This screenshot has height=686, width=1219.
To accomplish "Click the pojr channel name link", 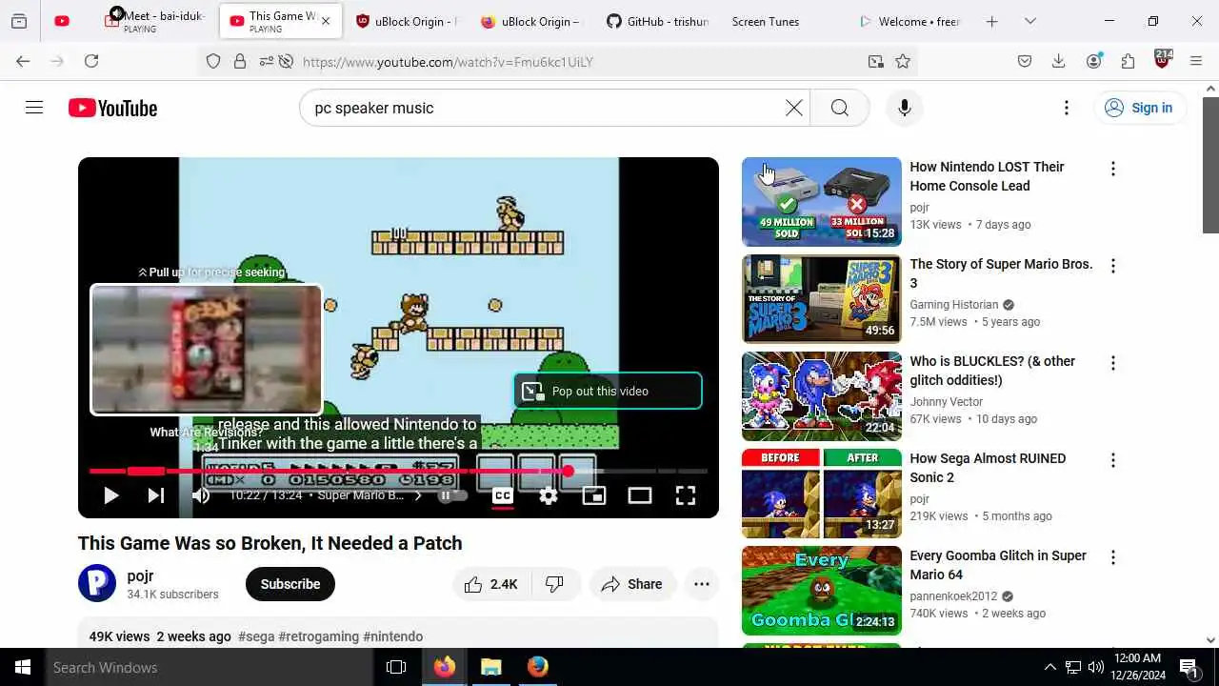I will (x=140, y=575).
